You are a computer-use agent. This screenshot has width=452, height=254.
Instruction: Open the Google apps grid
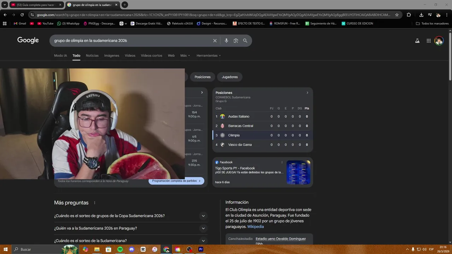coord(428,41)
